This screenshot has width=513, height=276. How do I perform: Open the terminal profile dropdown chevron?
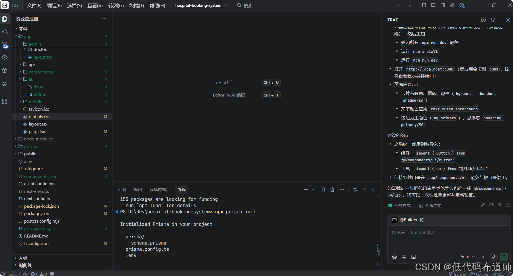[x=313, y=190]
